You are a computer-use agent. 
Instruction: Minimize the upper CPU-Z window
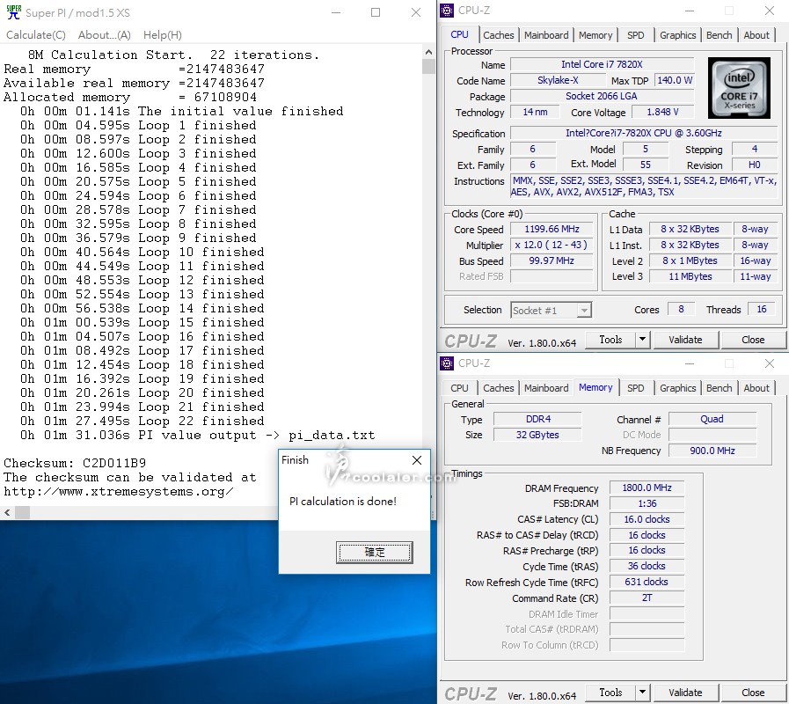pos(690,11)
